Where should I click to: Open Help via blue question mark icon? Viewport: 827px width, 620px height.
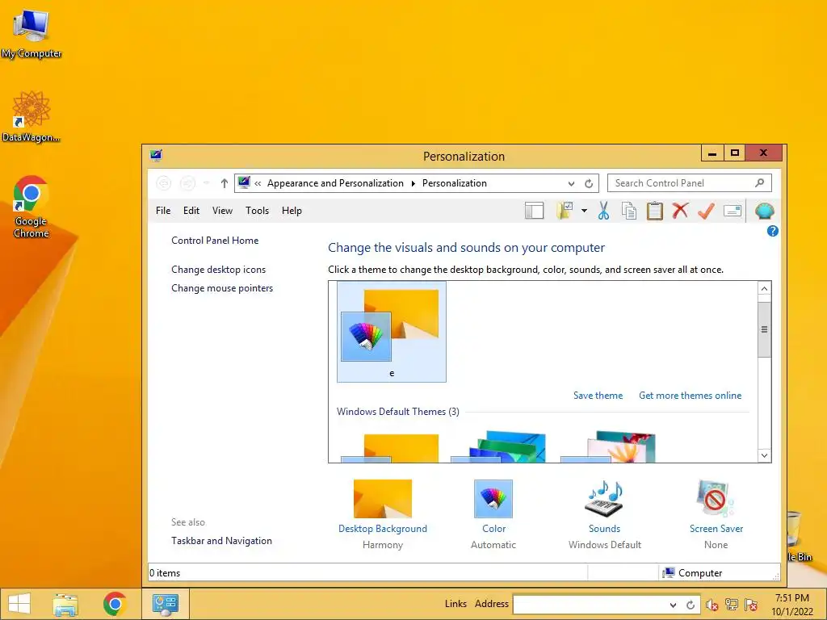(773, 231)
